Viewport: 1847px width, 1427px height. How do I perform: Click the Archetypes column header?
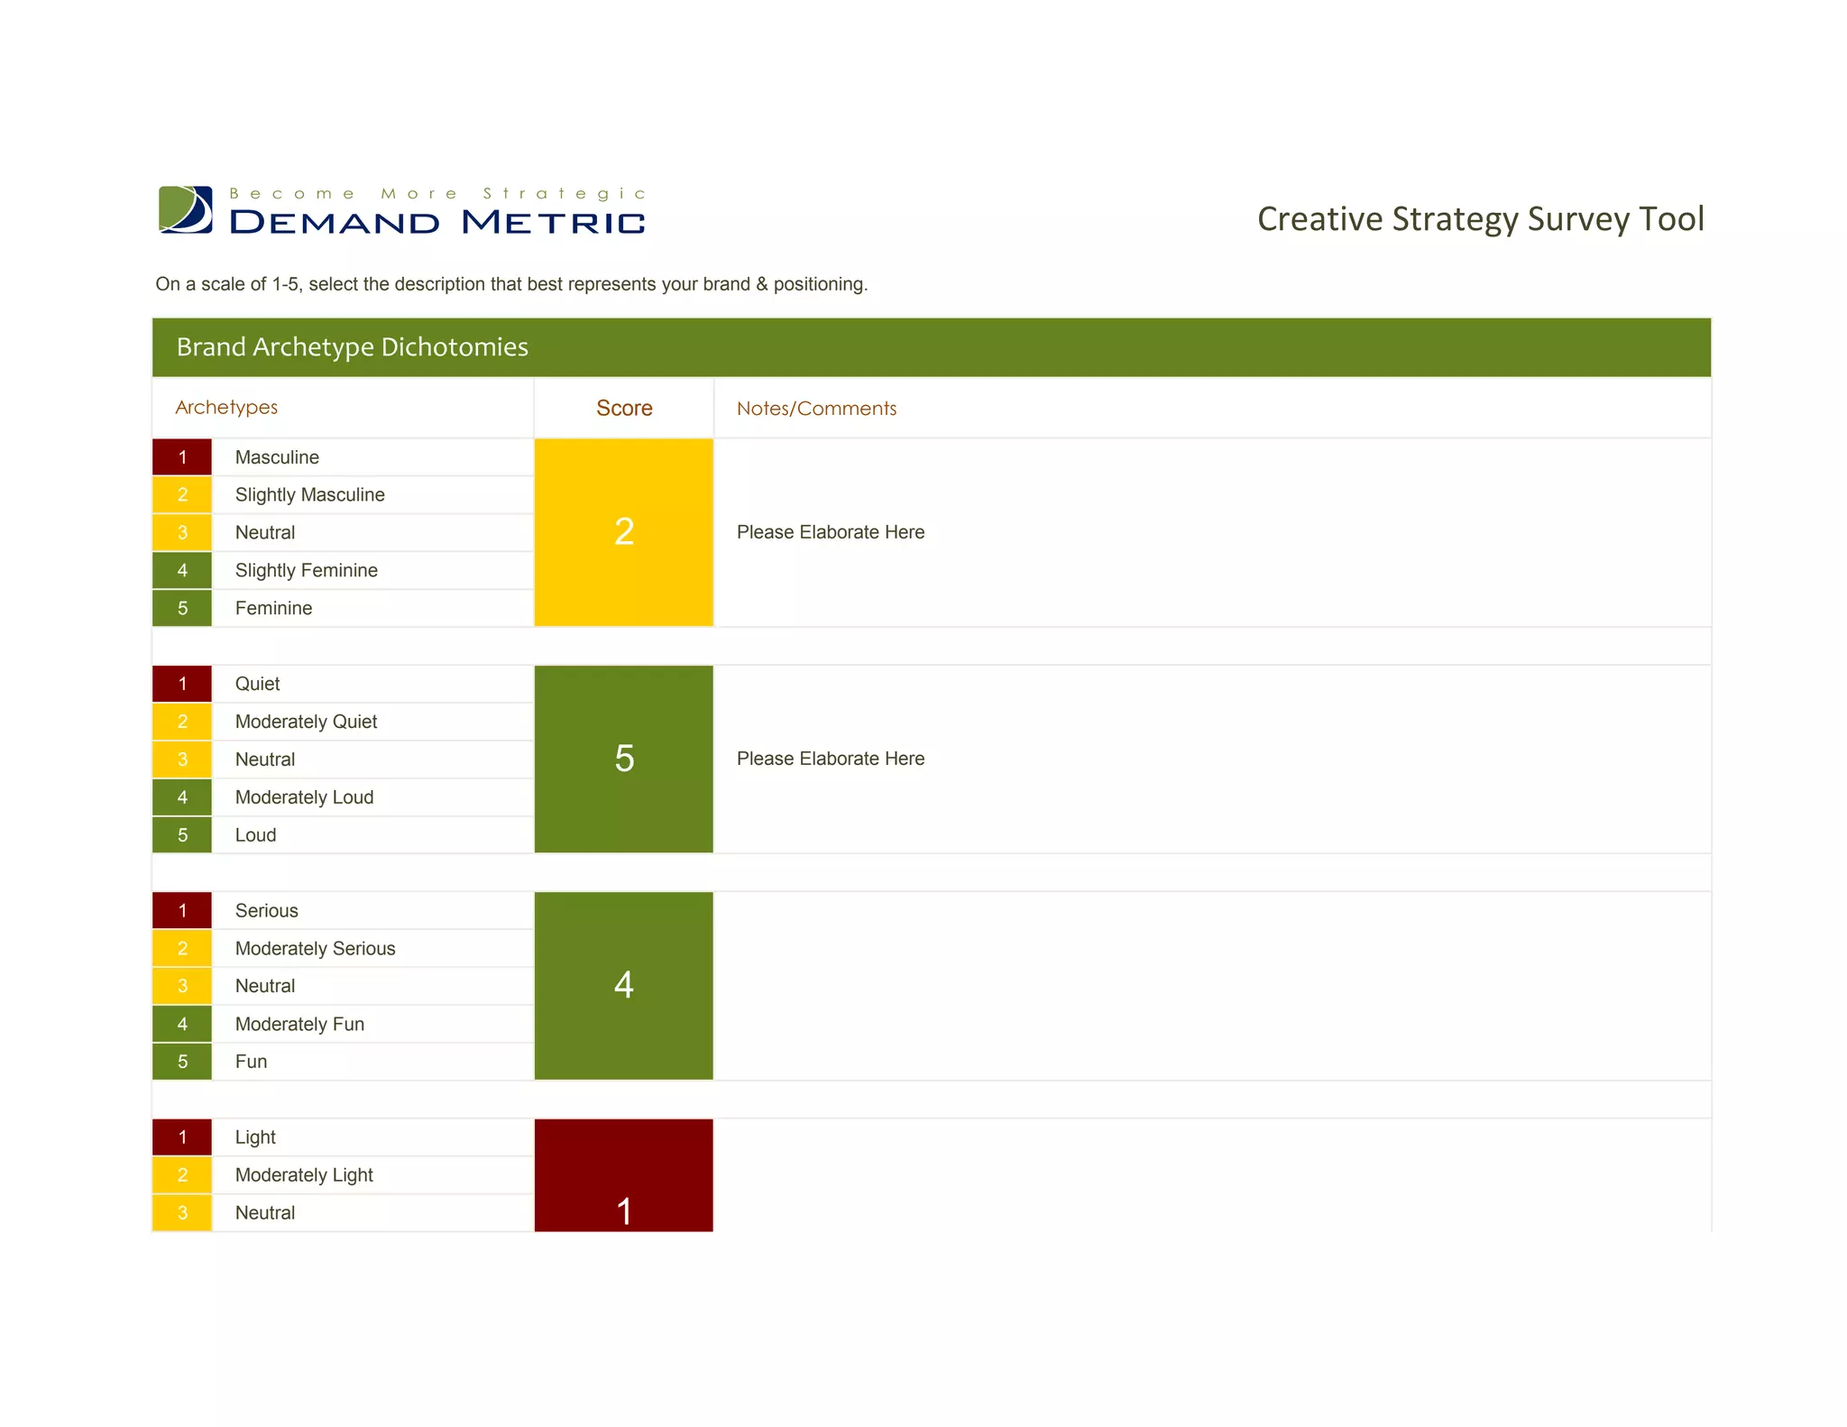point(226,408)
